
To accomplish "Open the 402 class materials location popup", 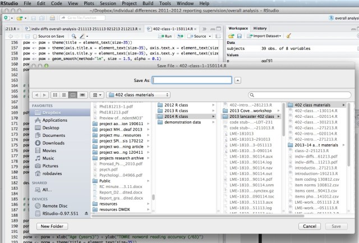I will coord(138,95).
